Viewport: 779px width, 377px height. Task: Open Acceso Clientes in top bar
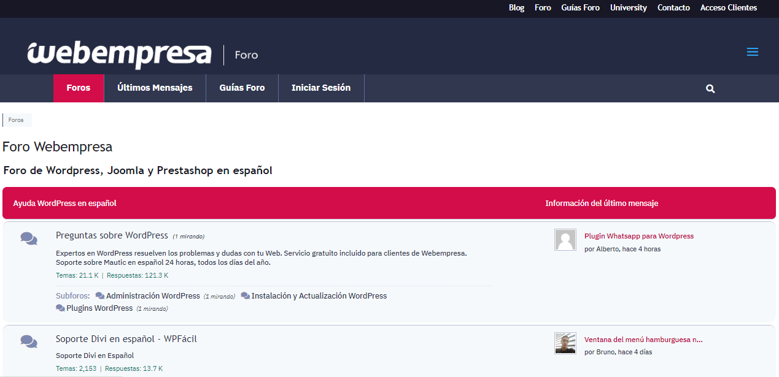point(729,8)
